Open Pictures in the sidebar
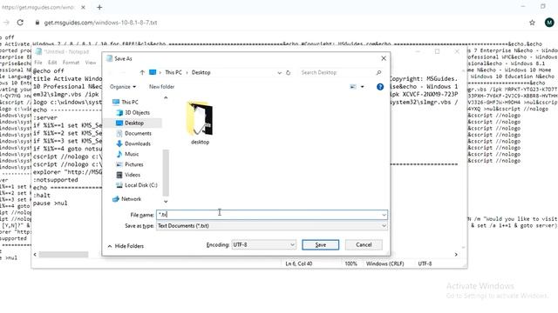558x313 pixels. pyautogui.click(x=130, y=164)
